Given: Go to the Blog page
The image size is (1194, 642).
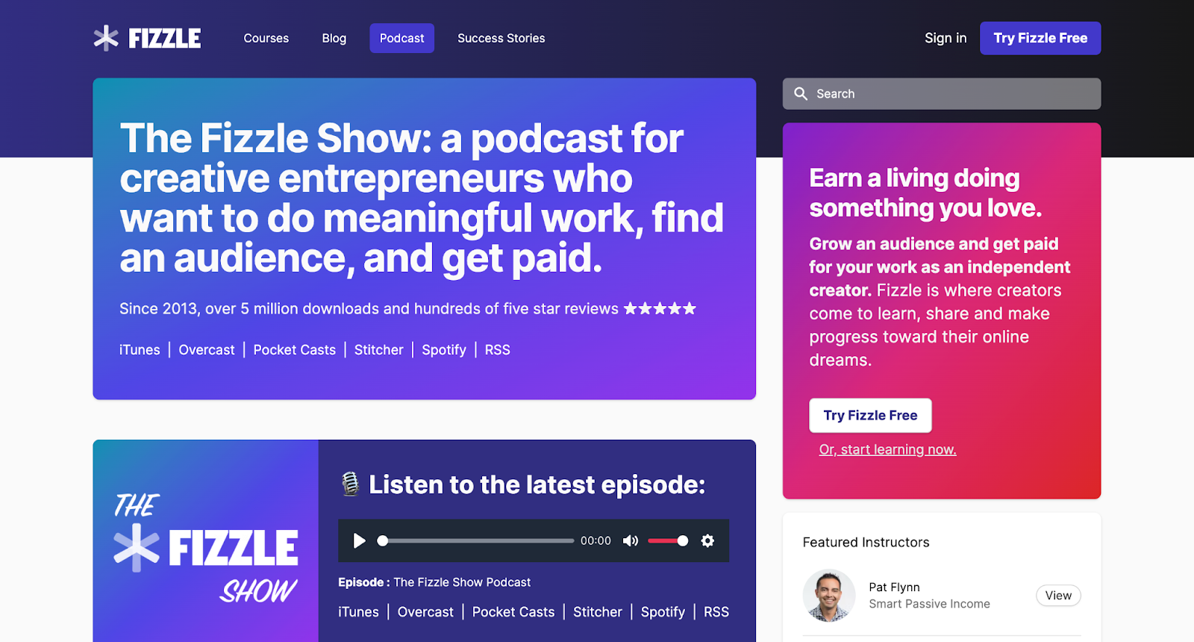Looking at the screenshot, I should (334, 38).
